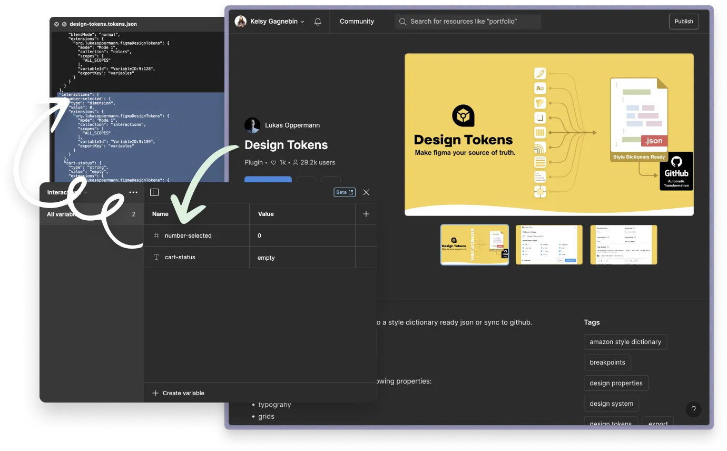Screen dimensions: 727x451
Task: Open the Beta feedback link
Action: [344, 192]
